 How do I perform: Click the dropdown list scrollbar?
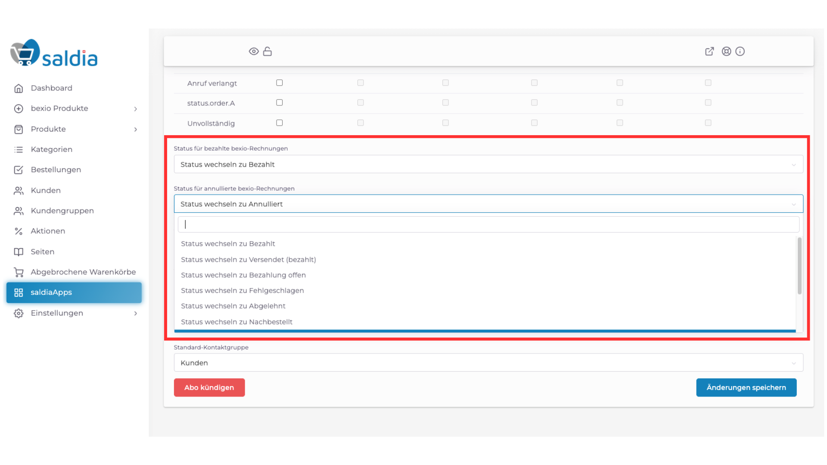point(799,266)
